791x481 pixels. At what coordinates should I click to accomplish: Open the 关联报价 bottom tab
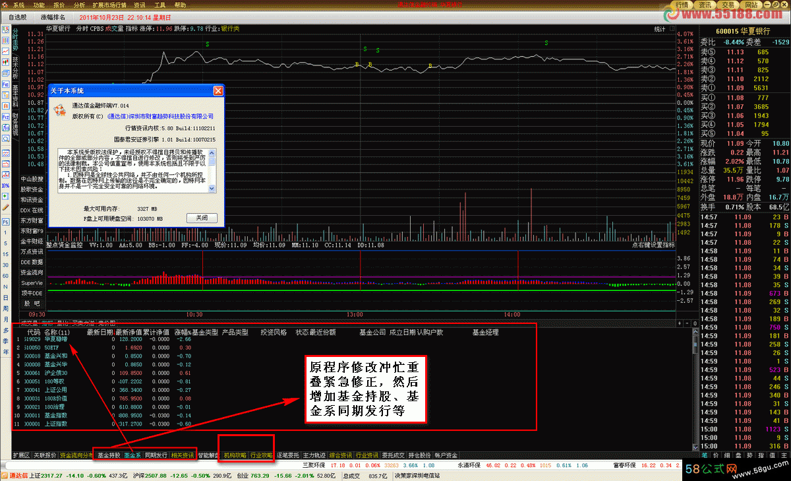pos(45,455)
